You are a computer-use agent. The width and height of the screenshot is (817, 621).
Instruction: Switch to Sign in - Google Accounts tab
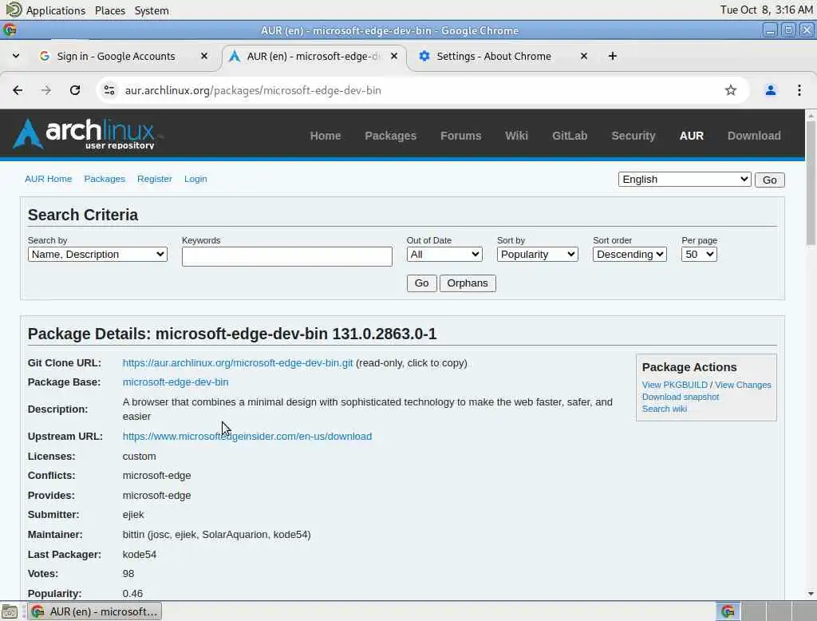coord(116,57)
